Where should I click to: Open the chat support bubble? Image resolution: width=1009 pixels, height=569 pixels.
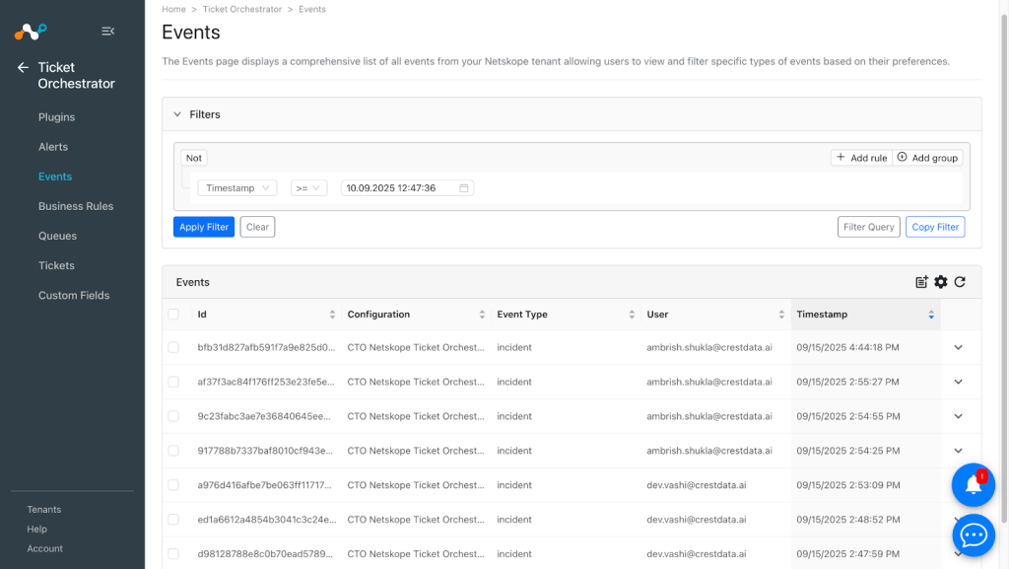pos(973,534)
